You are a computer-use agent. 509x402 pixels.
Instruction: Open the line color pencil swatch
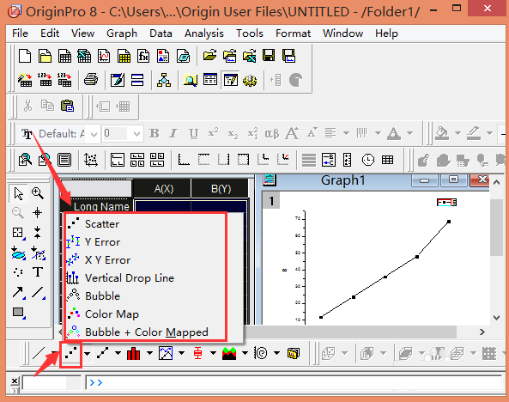(474, 133)
